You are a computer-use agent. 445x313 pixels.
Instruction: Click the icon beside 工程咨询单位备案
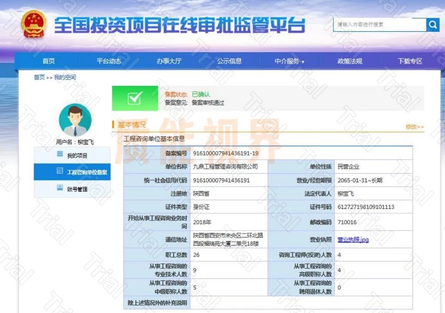point(60,171)
